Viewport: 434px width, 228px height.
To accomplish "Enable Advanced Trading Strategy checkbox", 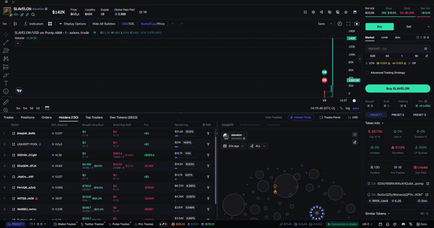I will 367,73.
